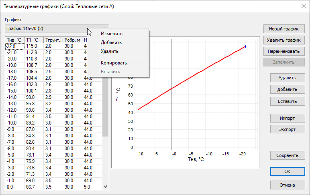Cancel using the Отмена button
The width and height of the screenshot is (310, 195).
[287, 185]
